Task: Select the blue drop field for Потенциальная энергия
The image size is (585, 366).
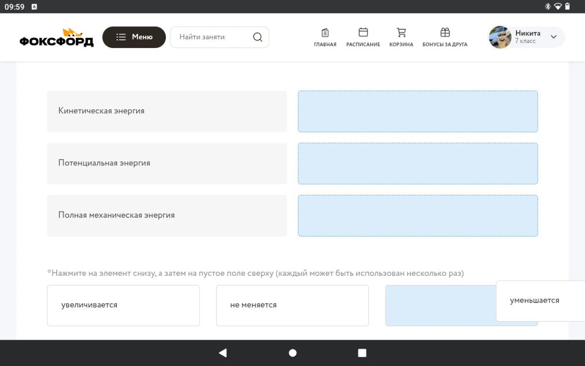Action: click(418, 164)
